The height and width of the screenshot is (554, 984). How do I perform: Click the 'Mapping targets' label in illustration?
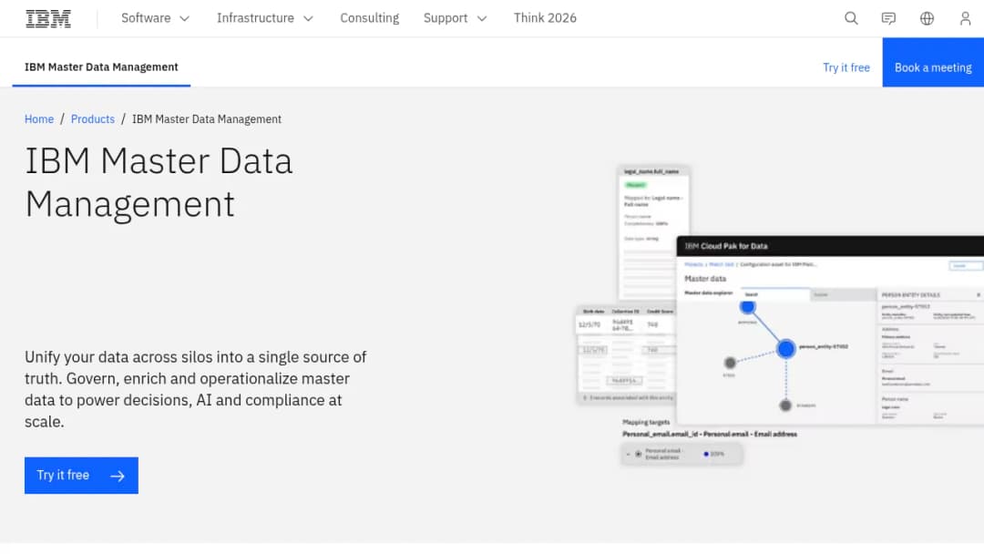click(x=646, y=422)
